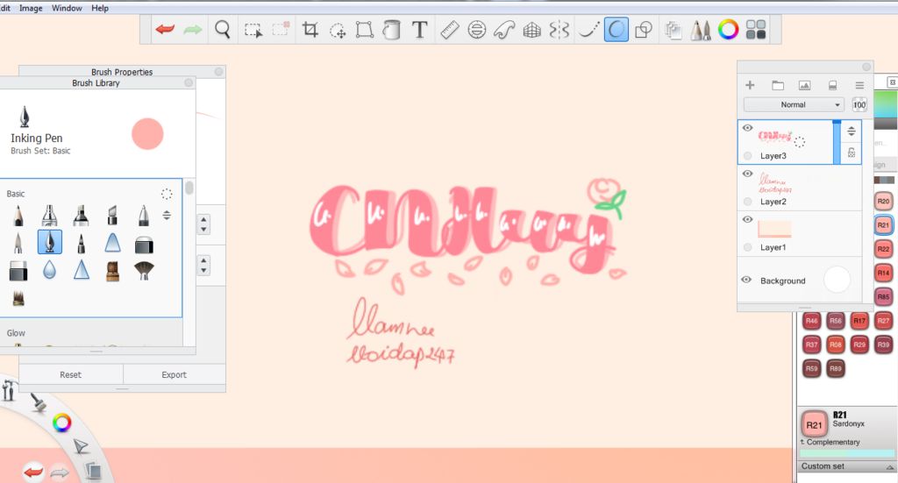Choose the black Marker brush
The image size is (898, 483).
point(81,216)
